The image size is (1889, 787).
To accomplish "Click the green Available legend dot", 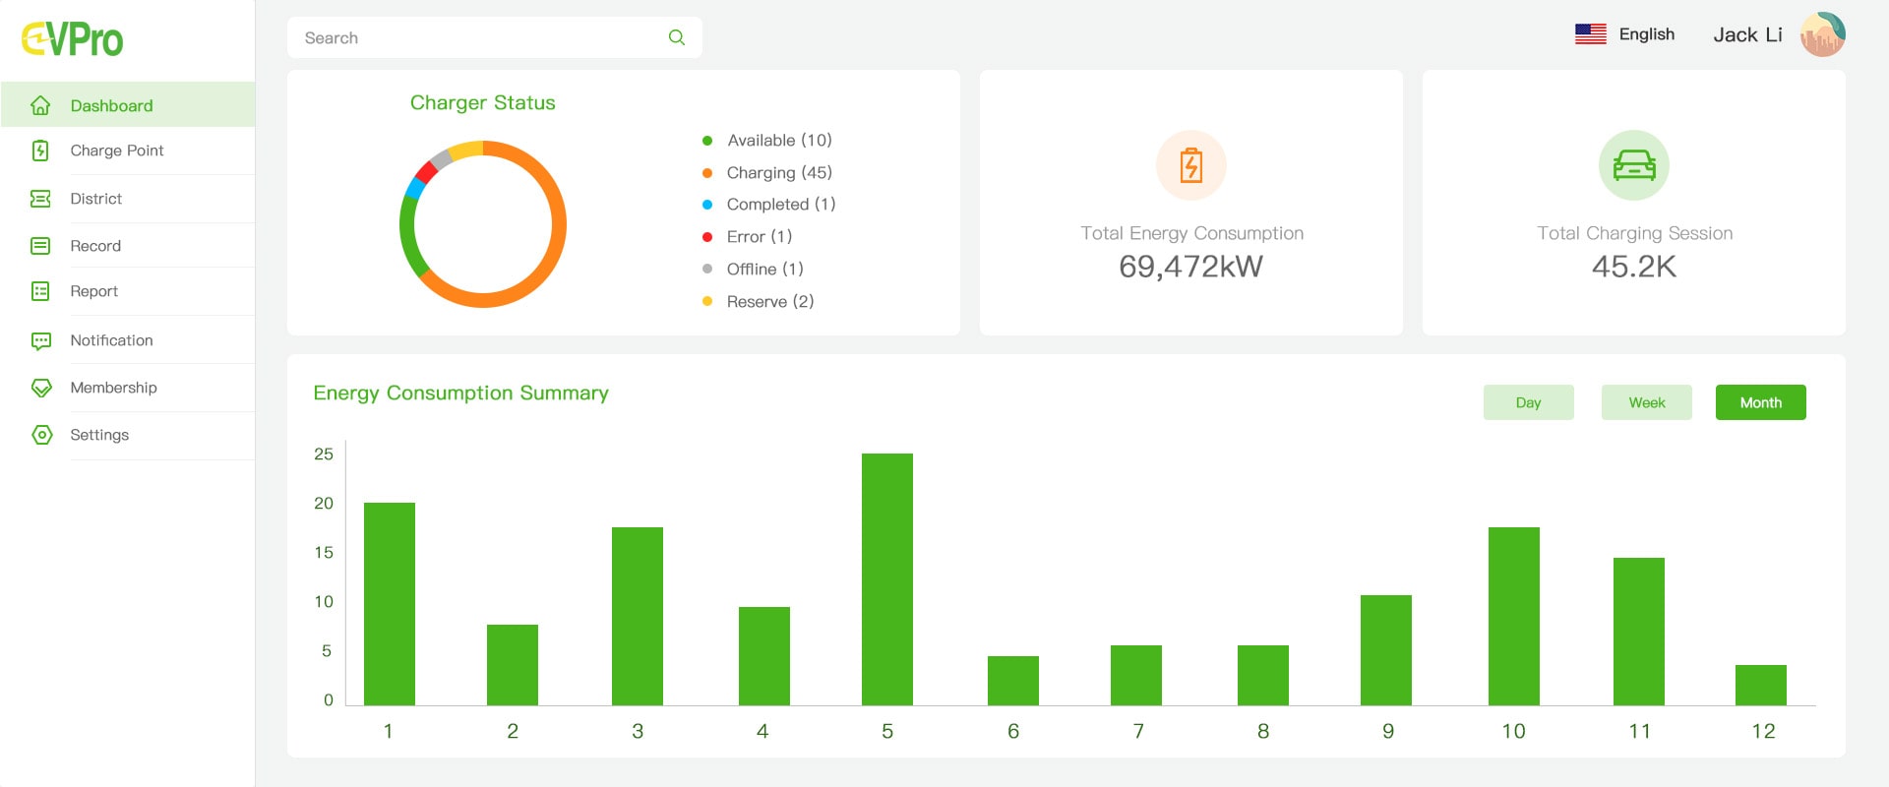I will [706, 141].
